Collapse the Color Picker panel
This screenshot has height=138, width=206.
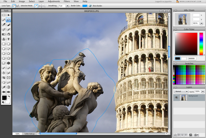176,29
